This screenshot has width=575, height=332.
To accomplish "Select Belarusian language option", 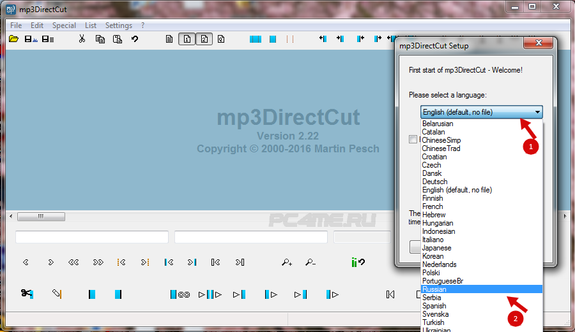I will pos(482,124).
